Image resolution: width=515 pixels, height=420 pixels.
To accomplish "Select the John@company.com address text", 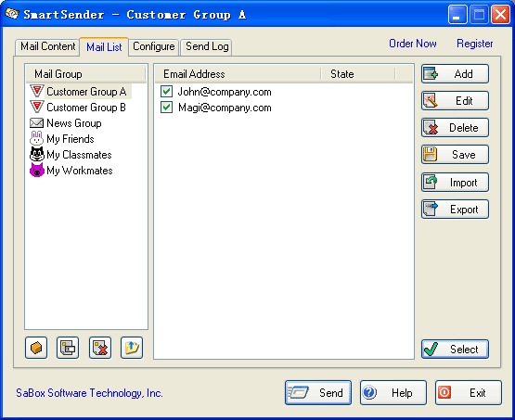I will 225,92.
